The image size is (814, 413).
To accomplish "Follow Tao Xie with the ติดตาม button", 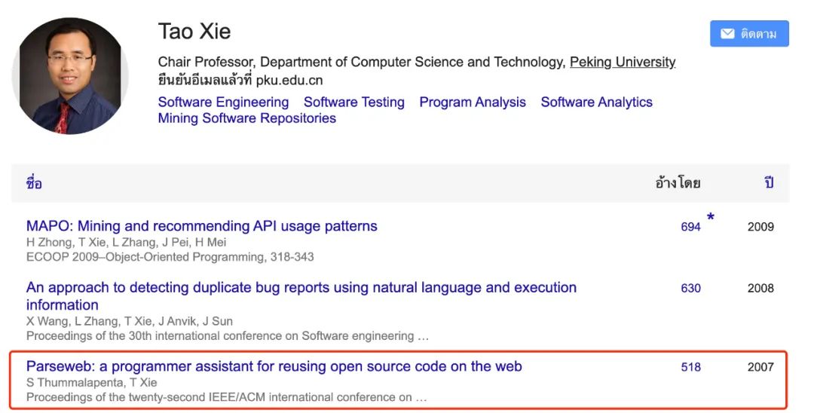I will [749, 34].
